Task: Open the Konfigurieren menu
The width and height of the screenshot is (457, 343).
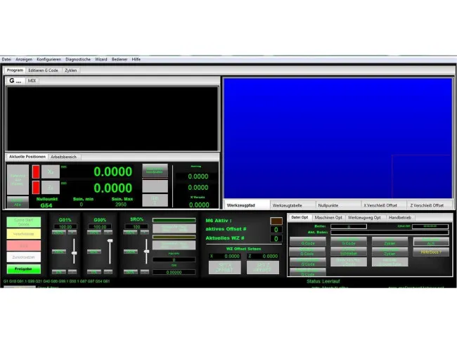Action: pyautogui.click(x=49, y=60)
